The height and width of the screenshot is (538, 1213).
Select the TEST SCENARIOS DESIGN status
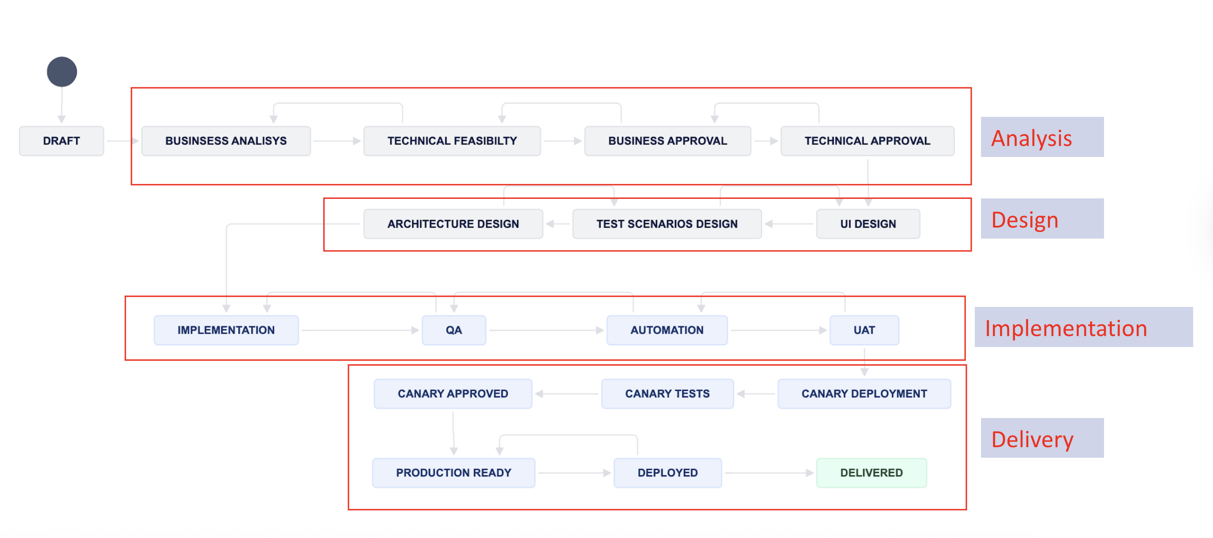(x=666, y=224)
